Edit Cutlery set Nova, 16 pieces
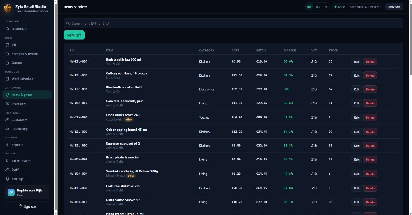 coord(356,75)
